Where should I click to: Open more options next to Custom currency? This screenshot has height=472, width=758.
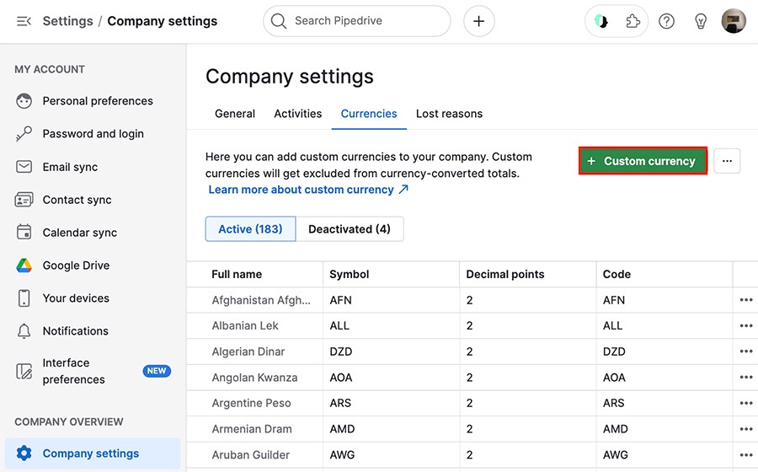click(727, 161)
